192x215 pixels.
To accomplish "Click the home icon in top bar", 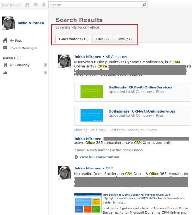I will click(27, 5).
